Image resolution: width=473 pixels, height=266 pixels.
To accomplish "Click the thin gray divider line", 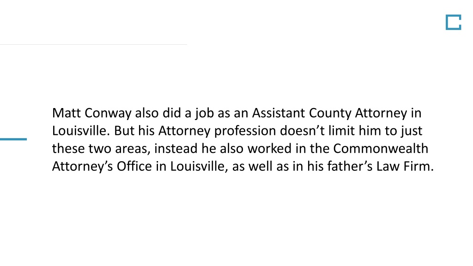I will coord(93,45).
